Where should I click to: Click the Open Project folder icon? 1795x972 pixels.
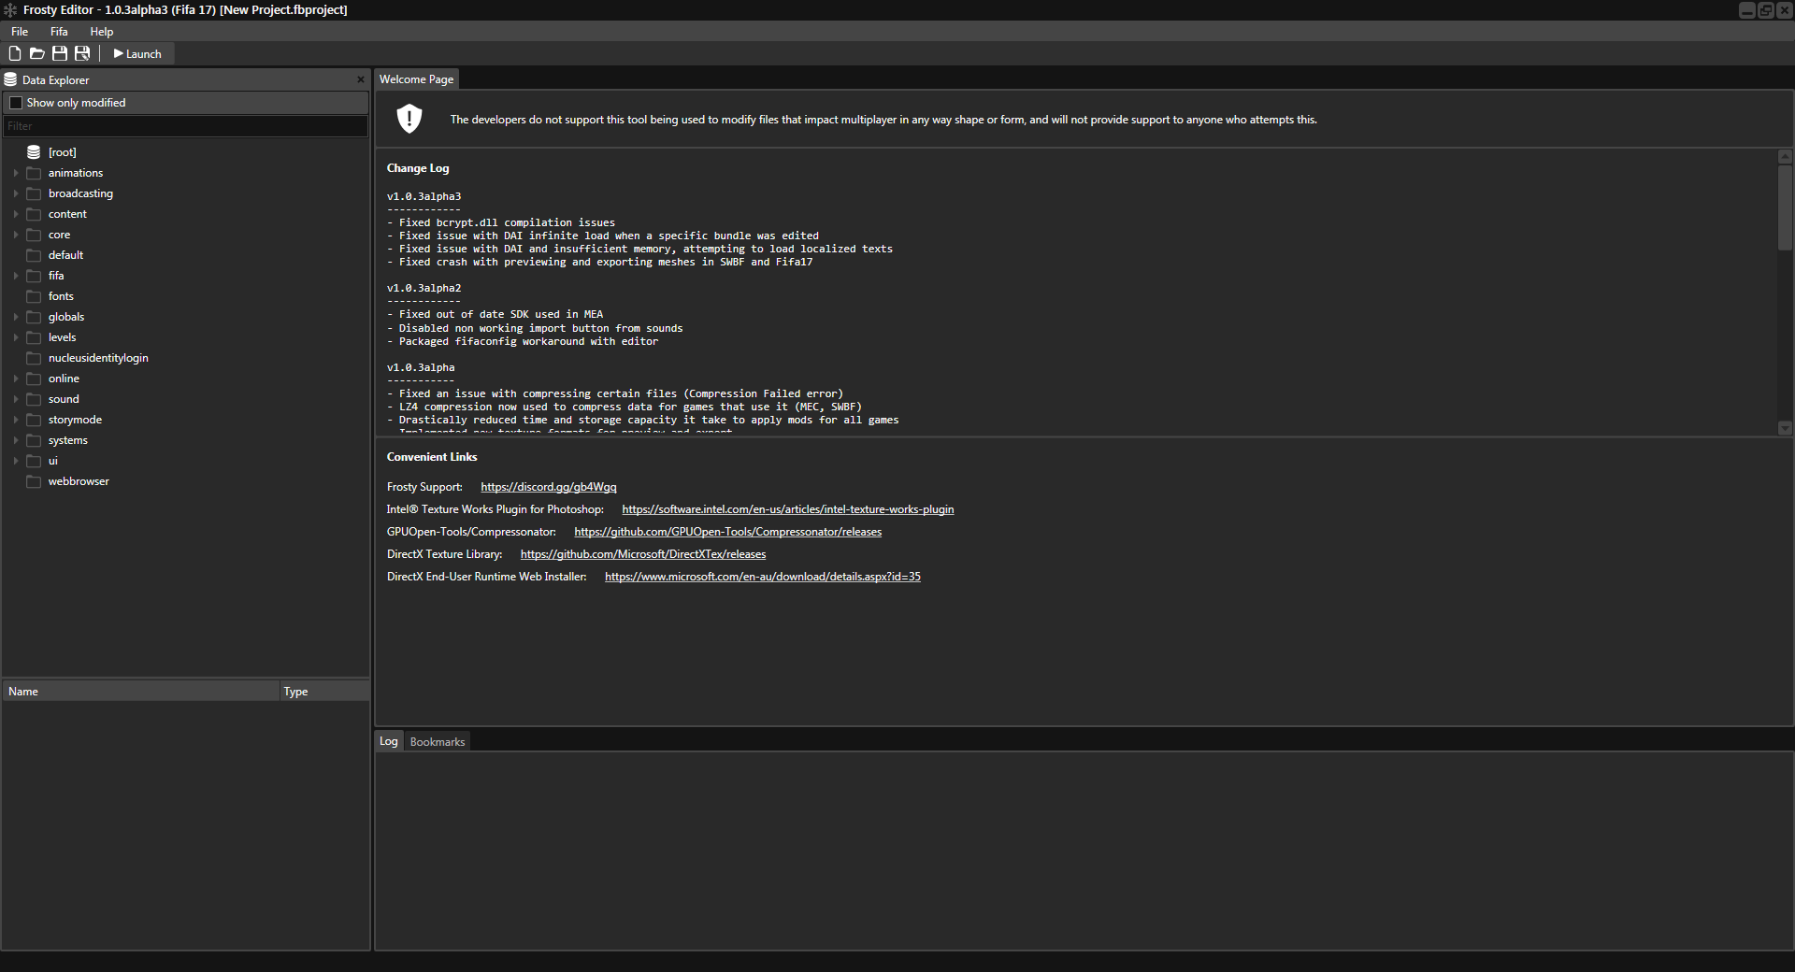(37, 53)
